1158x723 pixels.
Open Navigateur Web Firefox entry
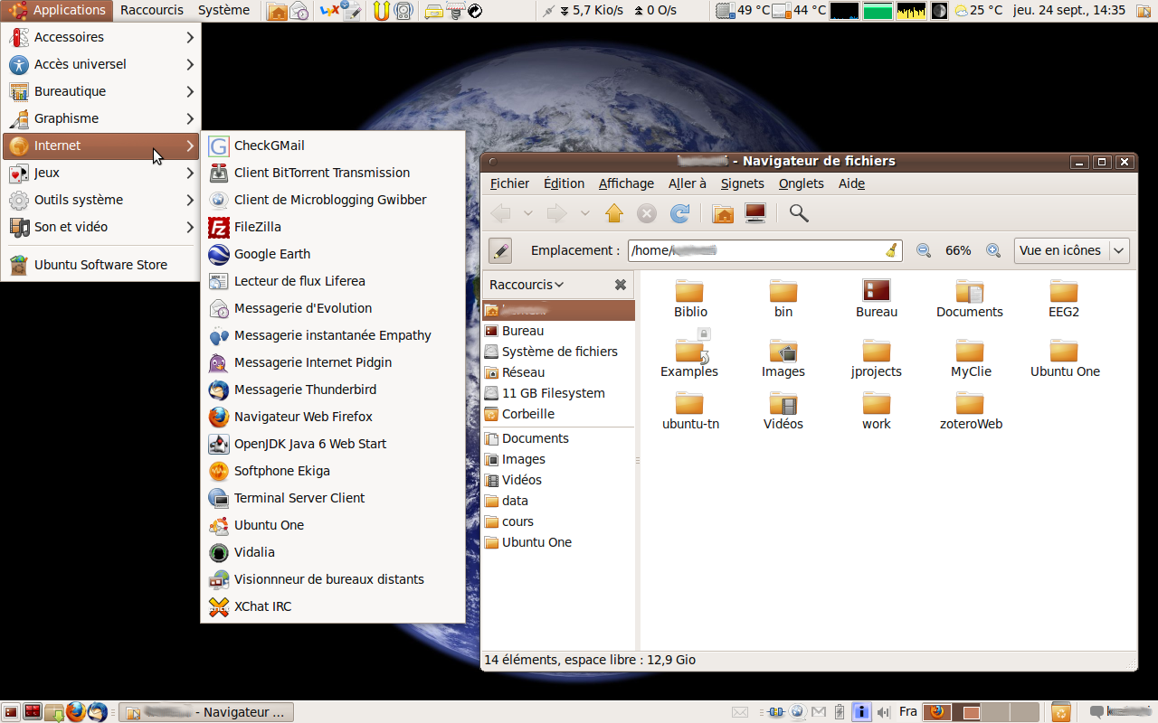(332, 417)
